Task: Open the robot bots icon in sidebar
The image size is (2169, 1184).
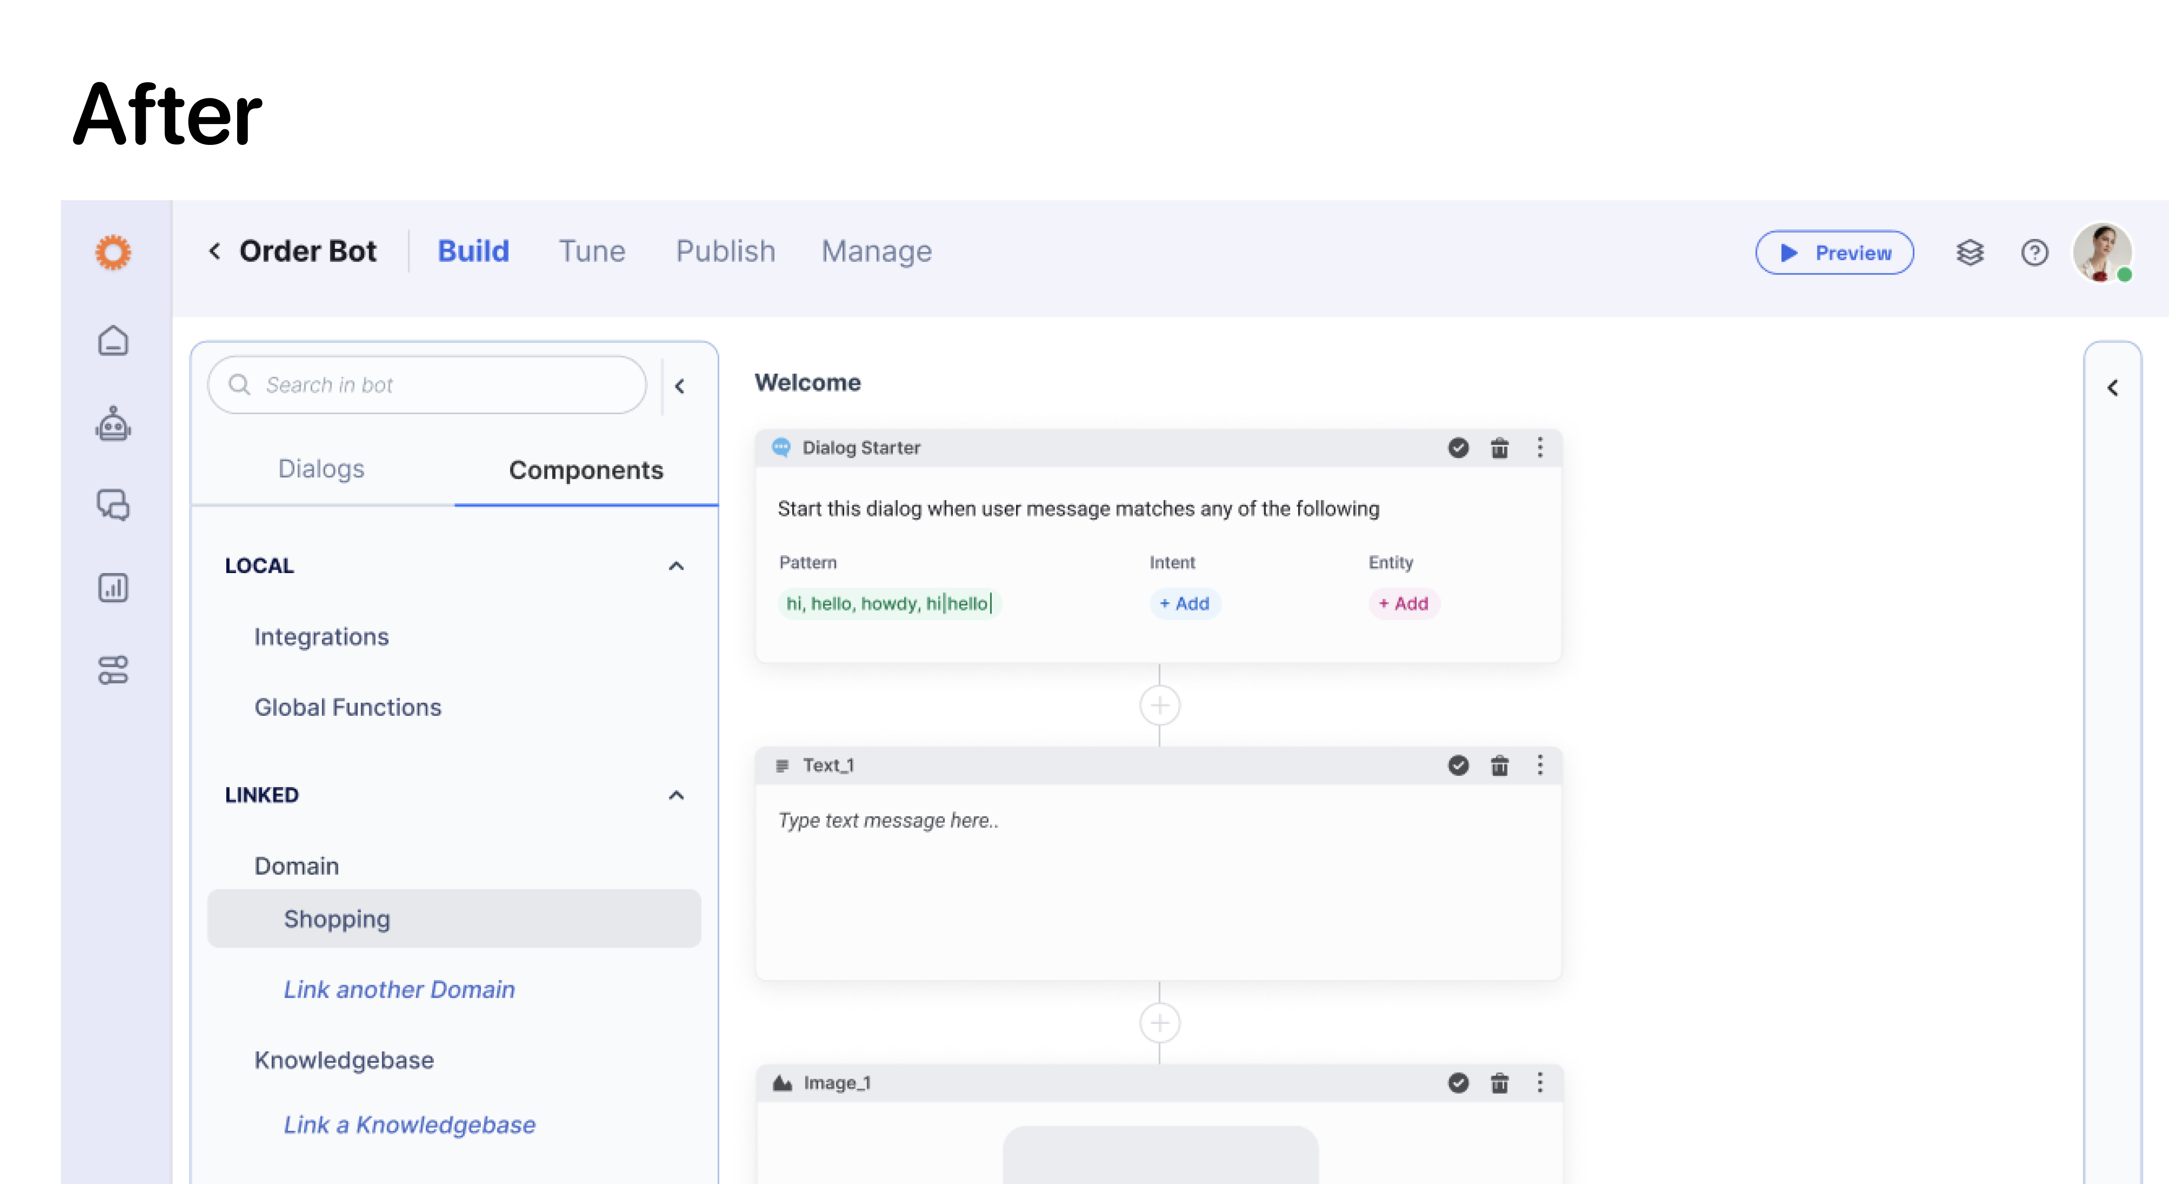Action: pyautogui.click(x=114, y=423)
